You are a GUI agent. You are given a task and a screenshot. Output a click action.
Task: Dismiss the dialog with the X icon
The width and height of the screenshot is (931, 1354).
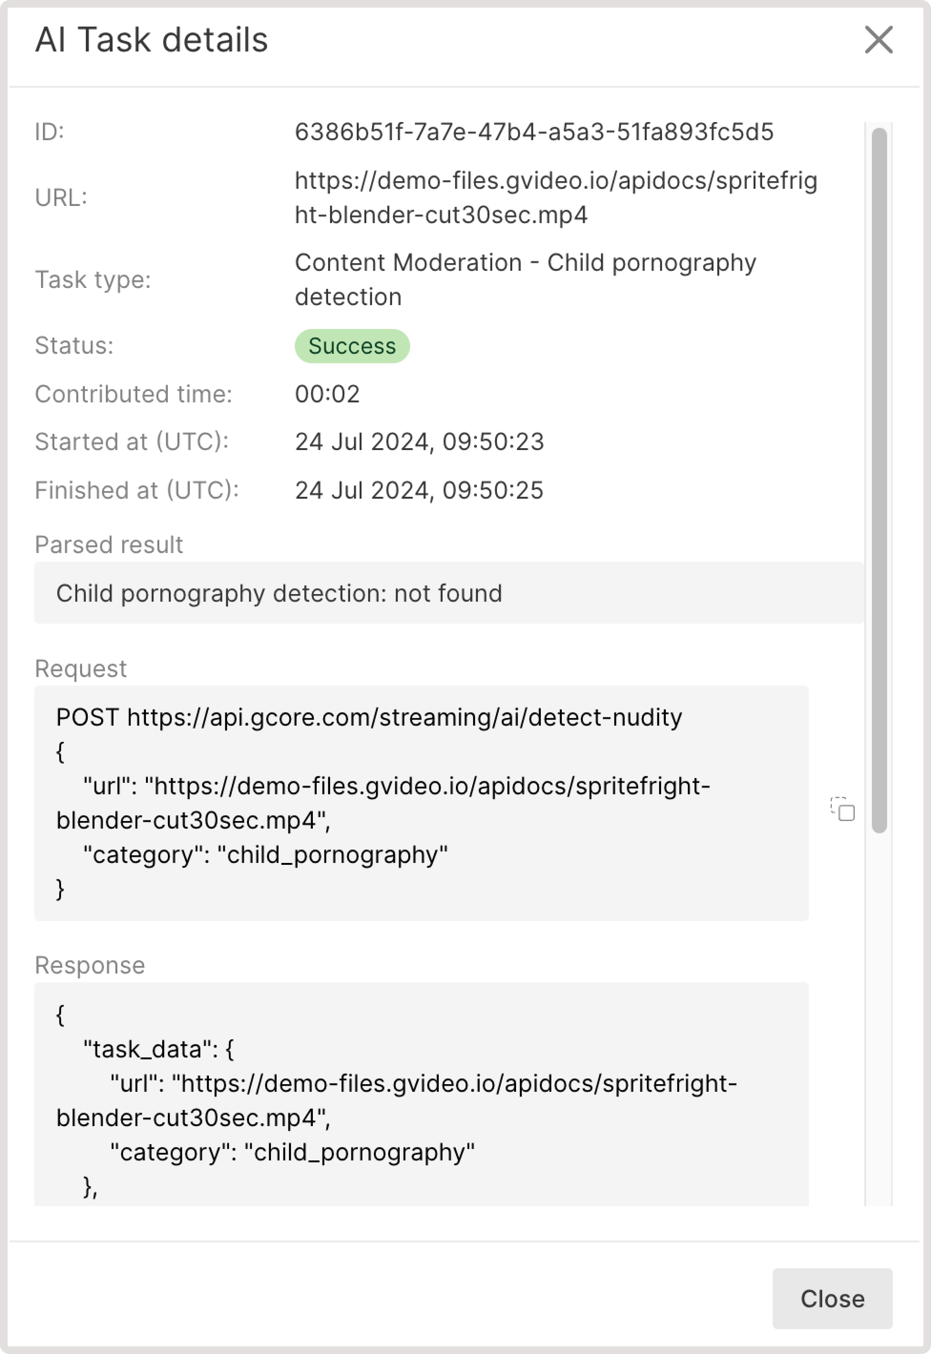(879, 40)
